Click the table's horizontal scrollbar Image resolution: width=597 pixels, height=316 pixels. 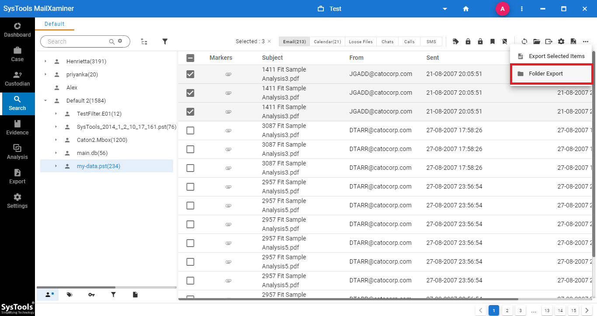tap(349, 299)
